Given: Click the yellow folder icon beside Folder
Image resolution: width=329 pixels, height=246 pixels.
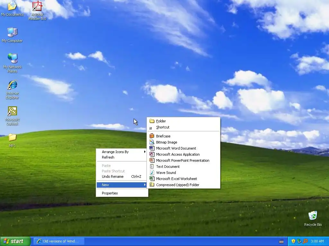Looking at the screenshot, I should pyautogui.click(x=152, y=121).
